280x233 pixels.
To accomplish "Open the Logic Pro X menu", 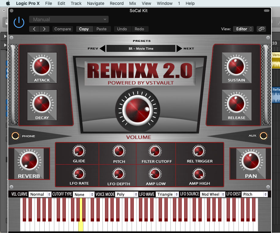I will 28,3.
